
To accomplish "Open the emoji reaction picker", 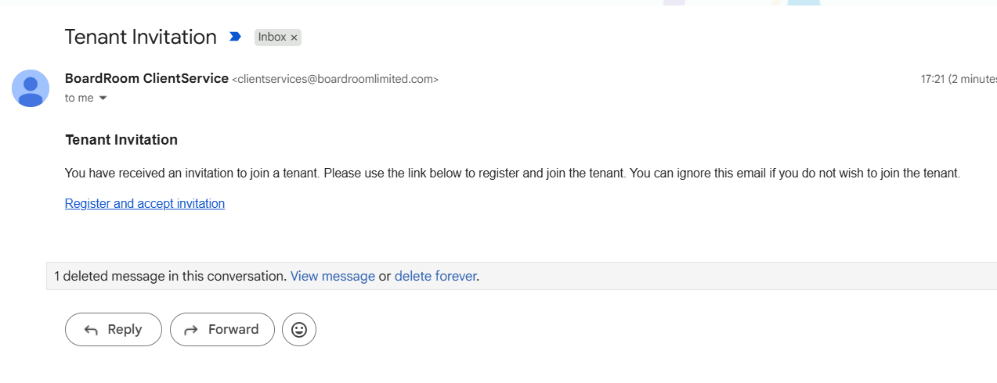I will [x=299, y=329].
